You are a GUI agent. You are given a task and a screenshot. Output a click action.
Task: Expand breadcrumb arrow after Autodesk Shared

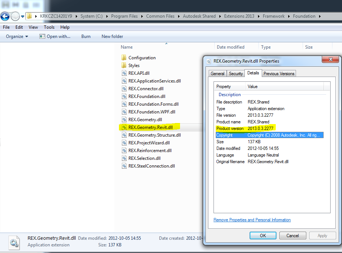point(220,16)
